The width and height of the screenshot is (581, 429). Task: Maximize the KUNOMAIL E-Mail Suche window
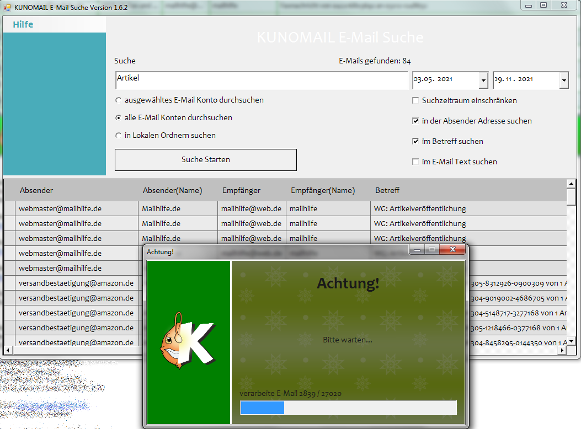pyautogui.click(x=543, y=5)
